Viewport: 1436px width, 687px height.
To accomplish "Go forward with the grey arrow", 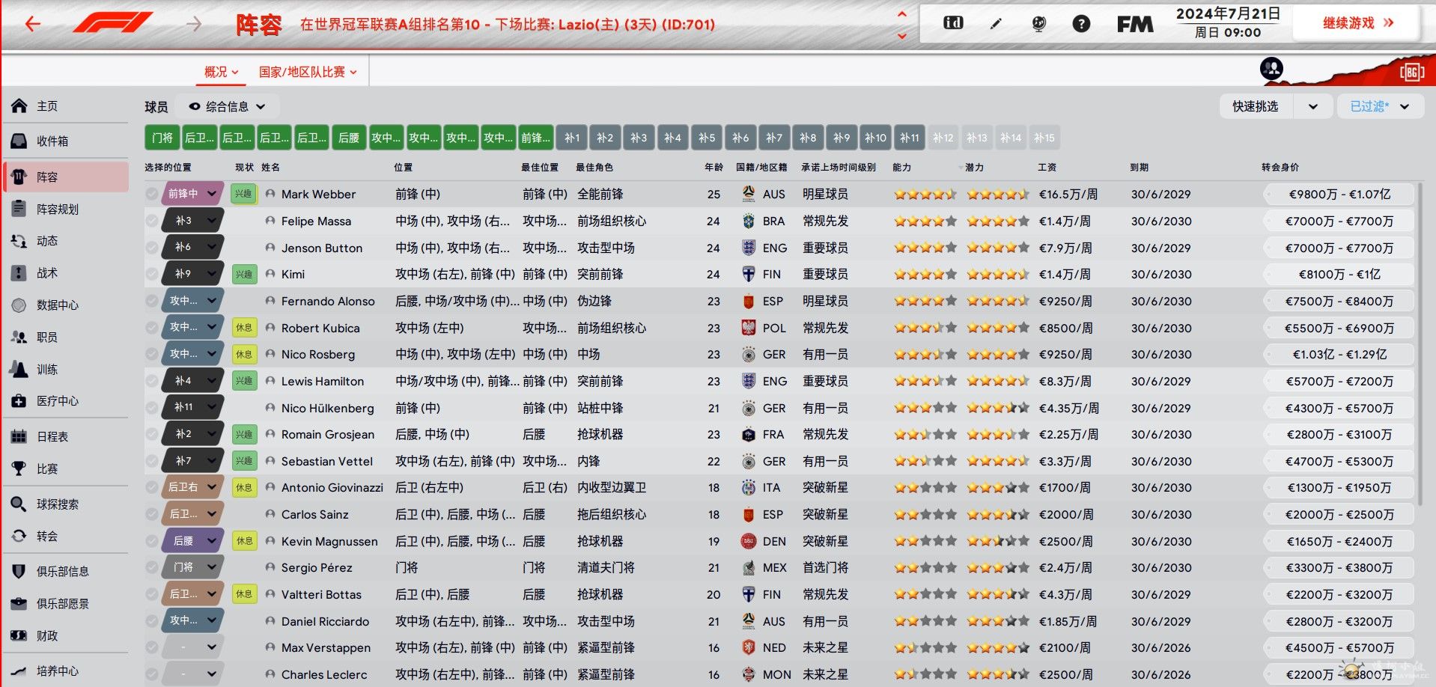I will pos(194,24).
